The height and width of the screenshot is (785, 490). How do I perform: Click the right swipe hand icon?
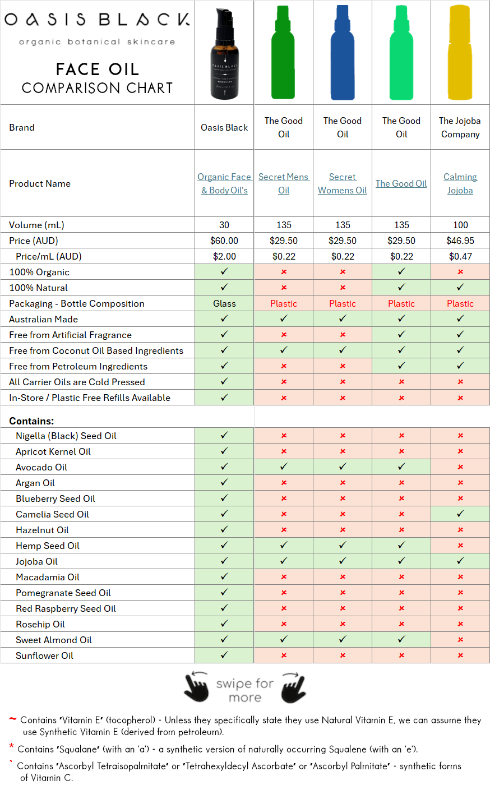[x=293, y=687]
